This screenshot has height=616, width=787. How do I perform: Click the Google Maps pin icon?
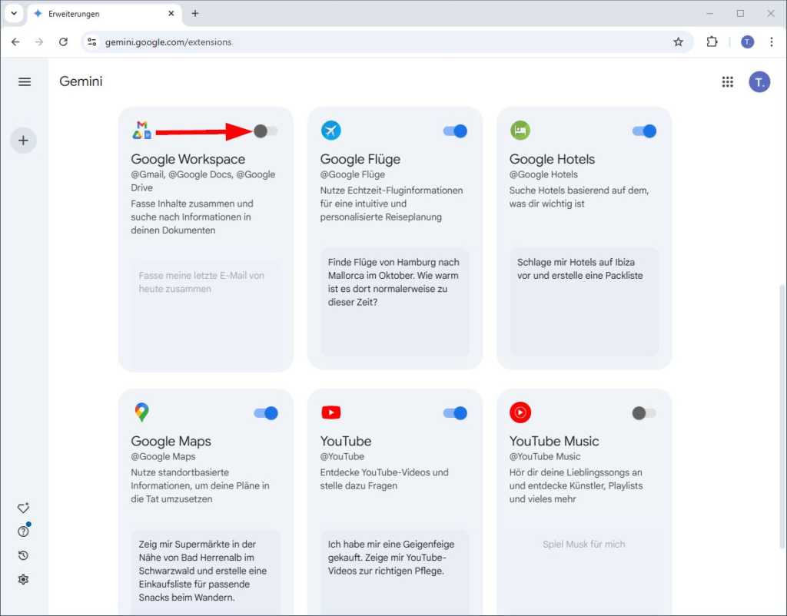point(141,412)
